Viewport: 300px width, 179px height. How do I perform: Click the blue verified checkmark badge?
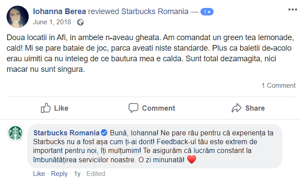coord(104,133)
